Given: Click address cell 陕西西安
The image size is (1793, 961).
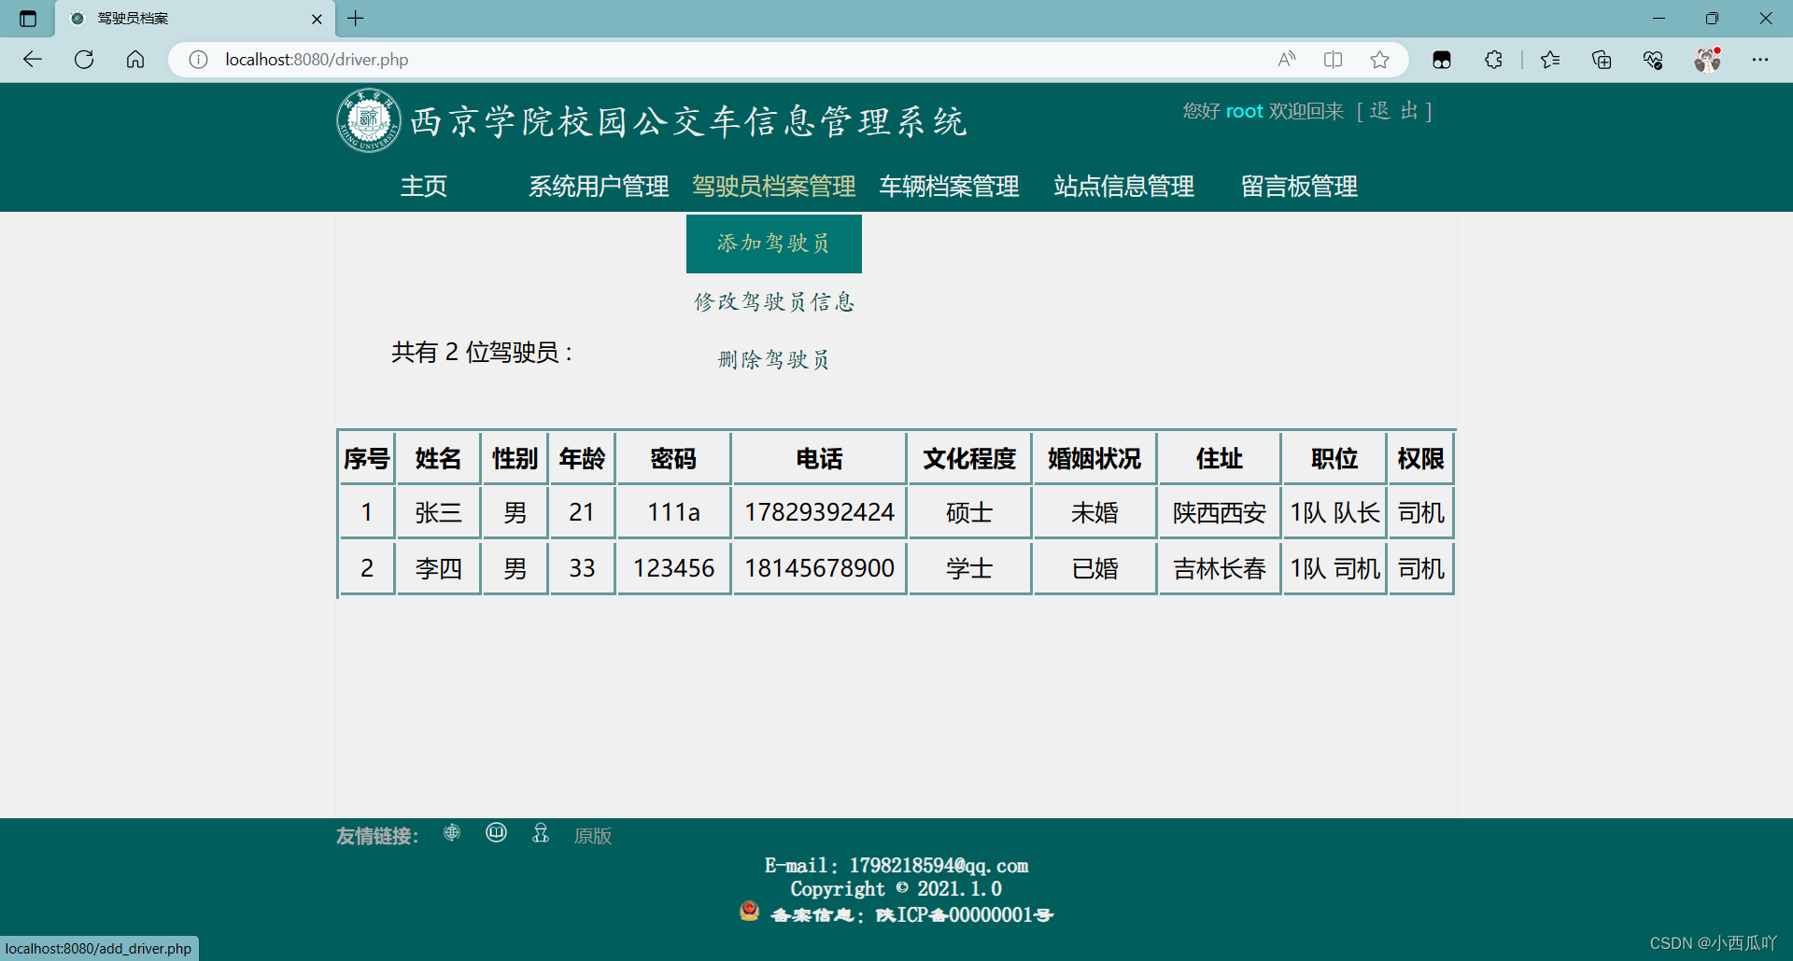Looking at the screenshot, I should click(x=1220, y=512).
